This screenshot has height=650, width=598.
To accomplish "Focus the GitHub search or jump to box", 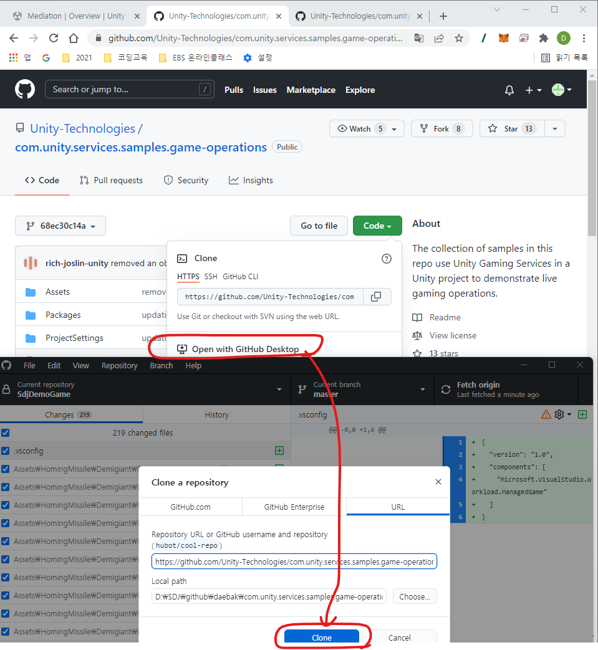I will point(129,90).
